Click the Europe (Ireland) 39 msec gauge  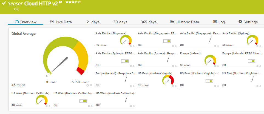point(210,60)
